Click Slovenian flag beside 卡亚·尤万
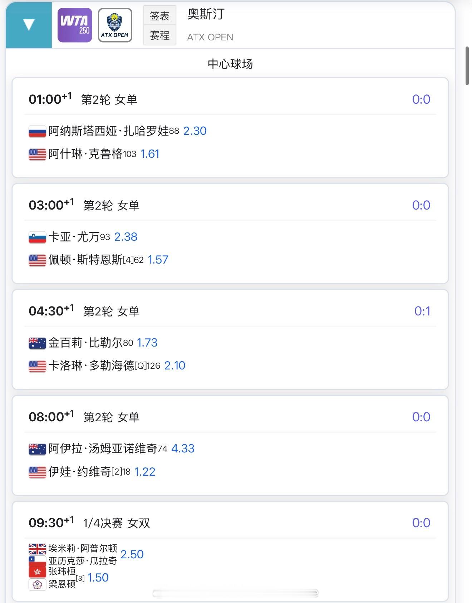Image resolution: width=472 pixels, height=603 pixels. [x=37, y=237]
